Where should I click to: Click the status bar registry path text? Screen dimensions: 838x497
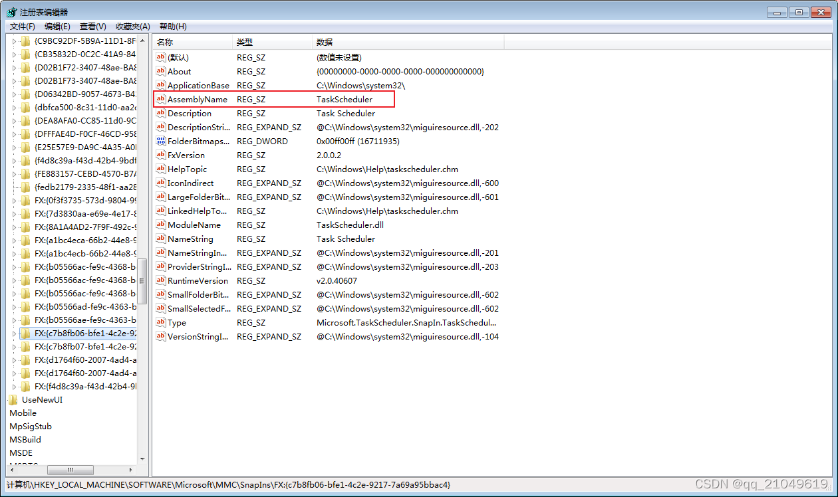228,485
